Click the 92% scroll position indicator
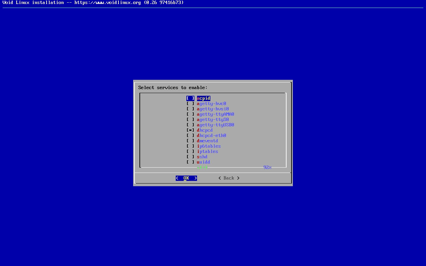Image resolution: width=426 pixels, height=266 pixels. pyautogui.click(x=267, y=167)
